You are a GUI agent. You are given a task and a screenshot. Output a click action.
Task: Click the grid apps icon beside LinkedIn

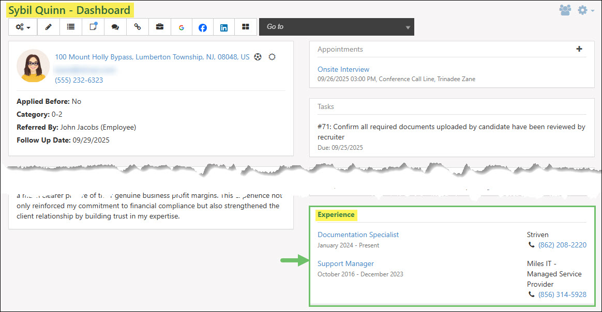point(245,27)
